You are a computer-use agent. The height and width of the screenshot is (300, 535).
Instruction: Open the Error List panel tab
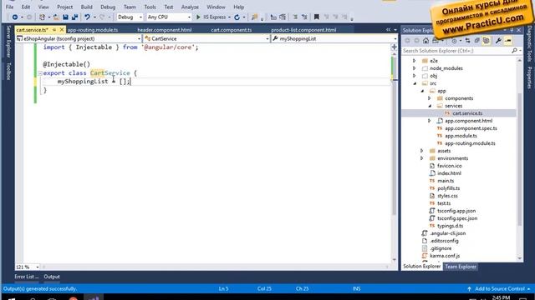tap(27, 277)
